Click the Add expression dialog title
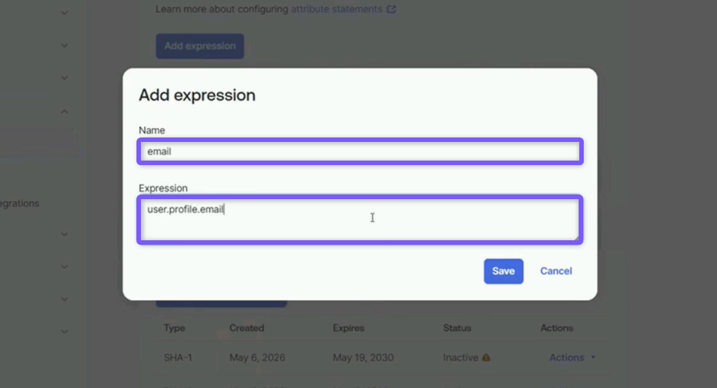Screen dimensions: 717x388 click(197, 95)
